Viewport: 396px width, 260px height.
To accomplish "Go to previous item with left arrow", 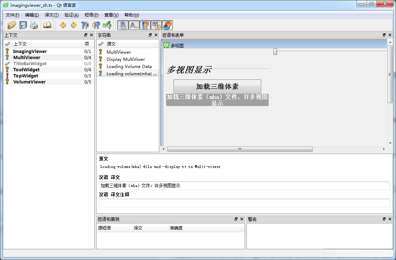I will pos(63,25).
